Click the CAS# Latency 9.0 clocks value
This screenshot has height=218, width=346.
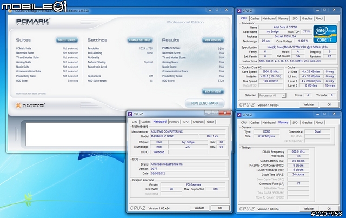(x=298, y=161)
